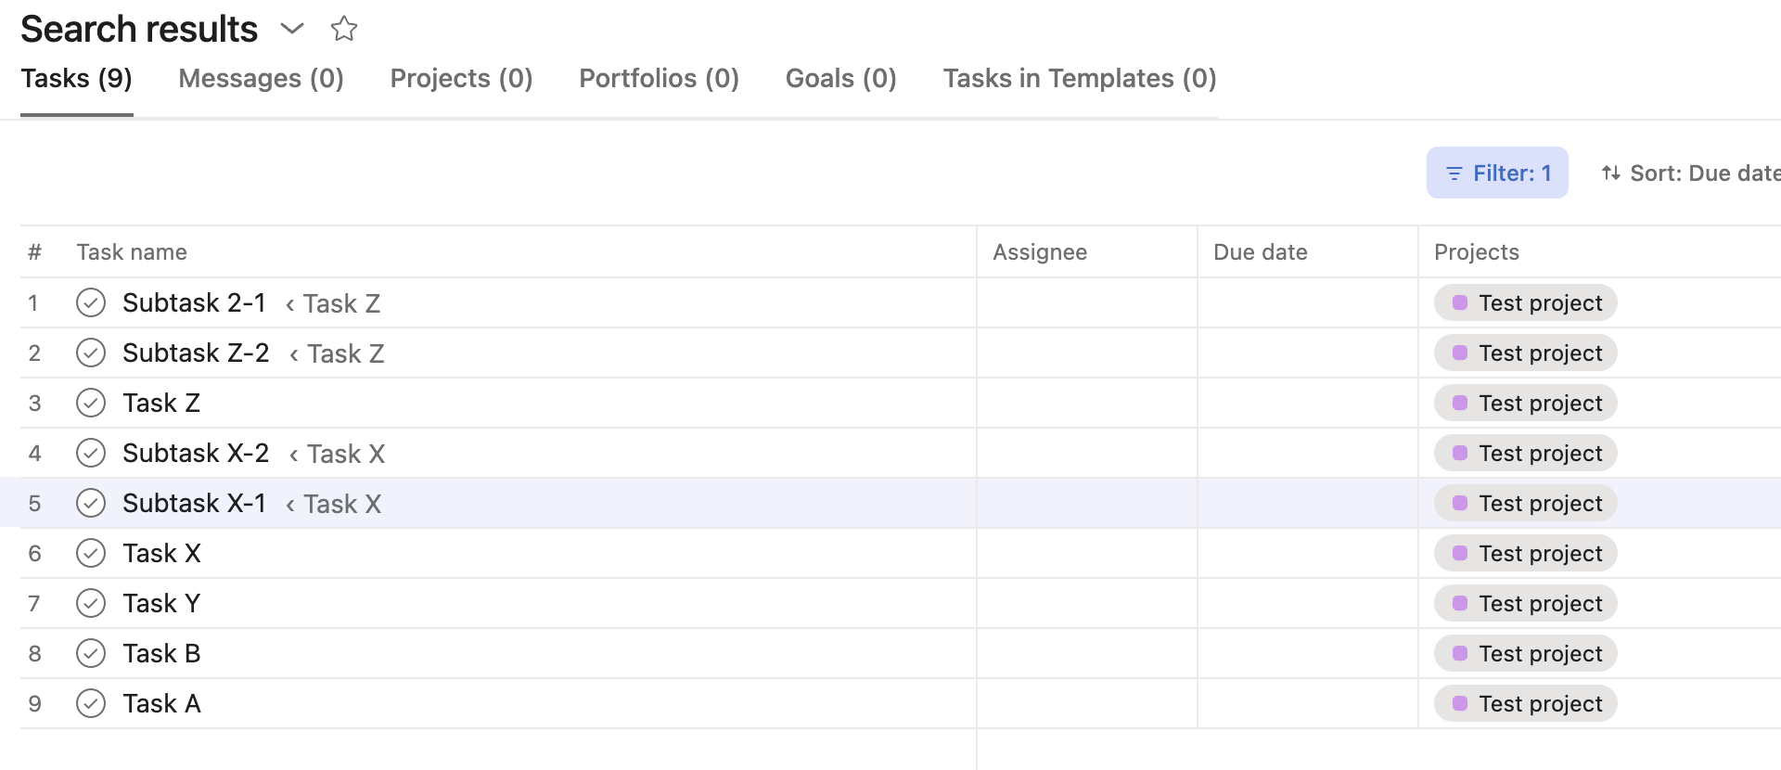Image resolution: width=1781 pixels, height=770 pixels.
Task: Click the Filter: 1 button
Action: [x=1496, y=173]
